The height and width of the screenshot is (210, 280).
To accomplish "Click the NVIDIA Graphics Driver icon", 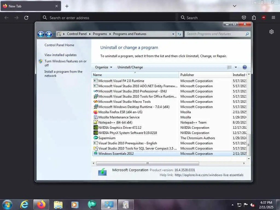I will point(95,128).
